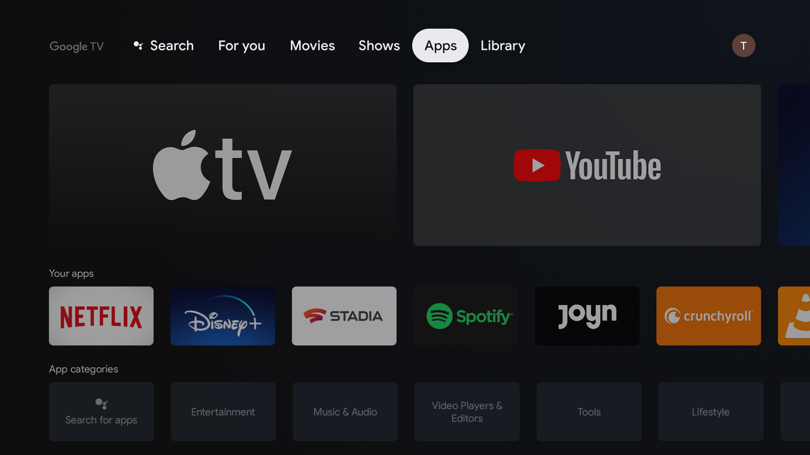Open the Netflix app
Image resolution: width=810 pixels, height=455 pixels.
[x=101, y=316]
